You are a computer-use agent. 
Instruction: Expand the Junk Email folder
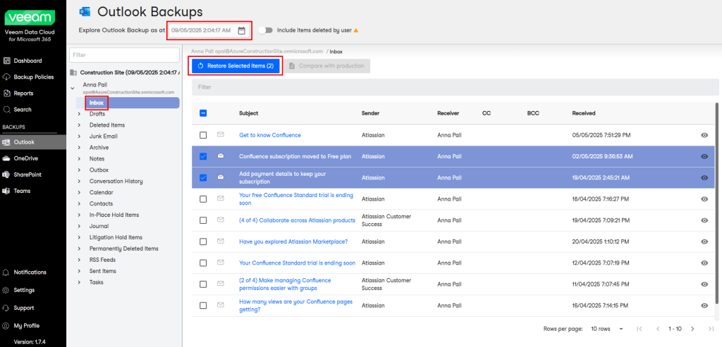click(x=79, y=136)
